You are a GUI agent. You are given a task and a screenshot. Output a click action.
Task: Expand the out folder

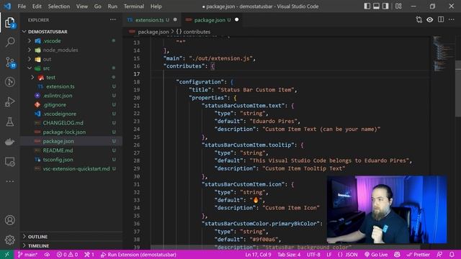point(30,59)
